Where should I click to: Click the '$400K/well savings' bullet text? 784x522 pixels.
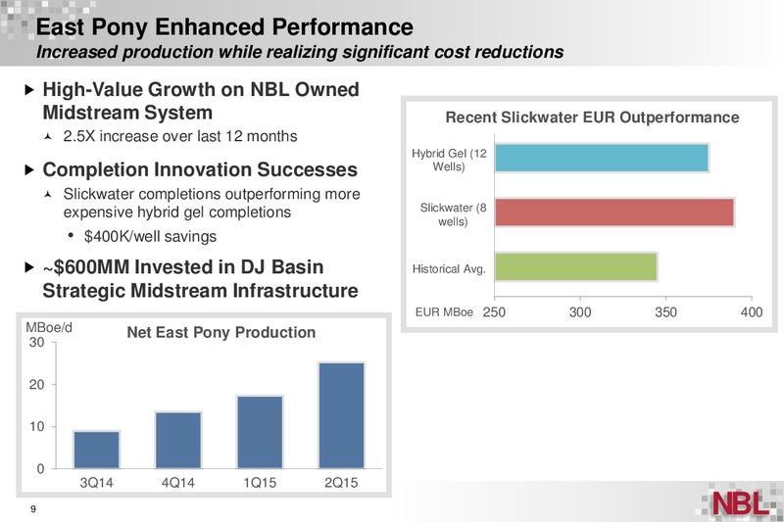coord(150,236)
